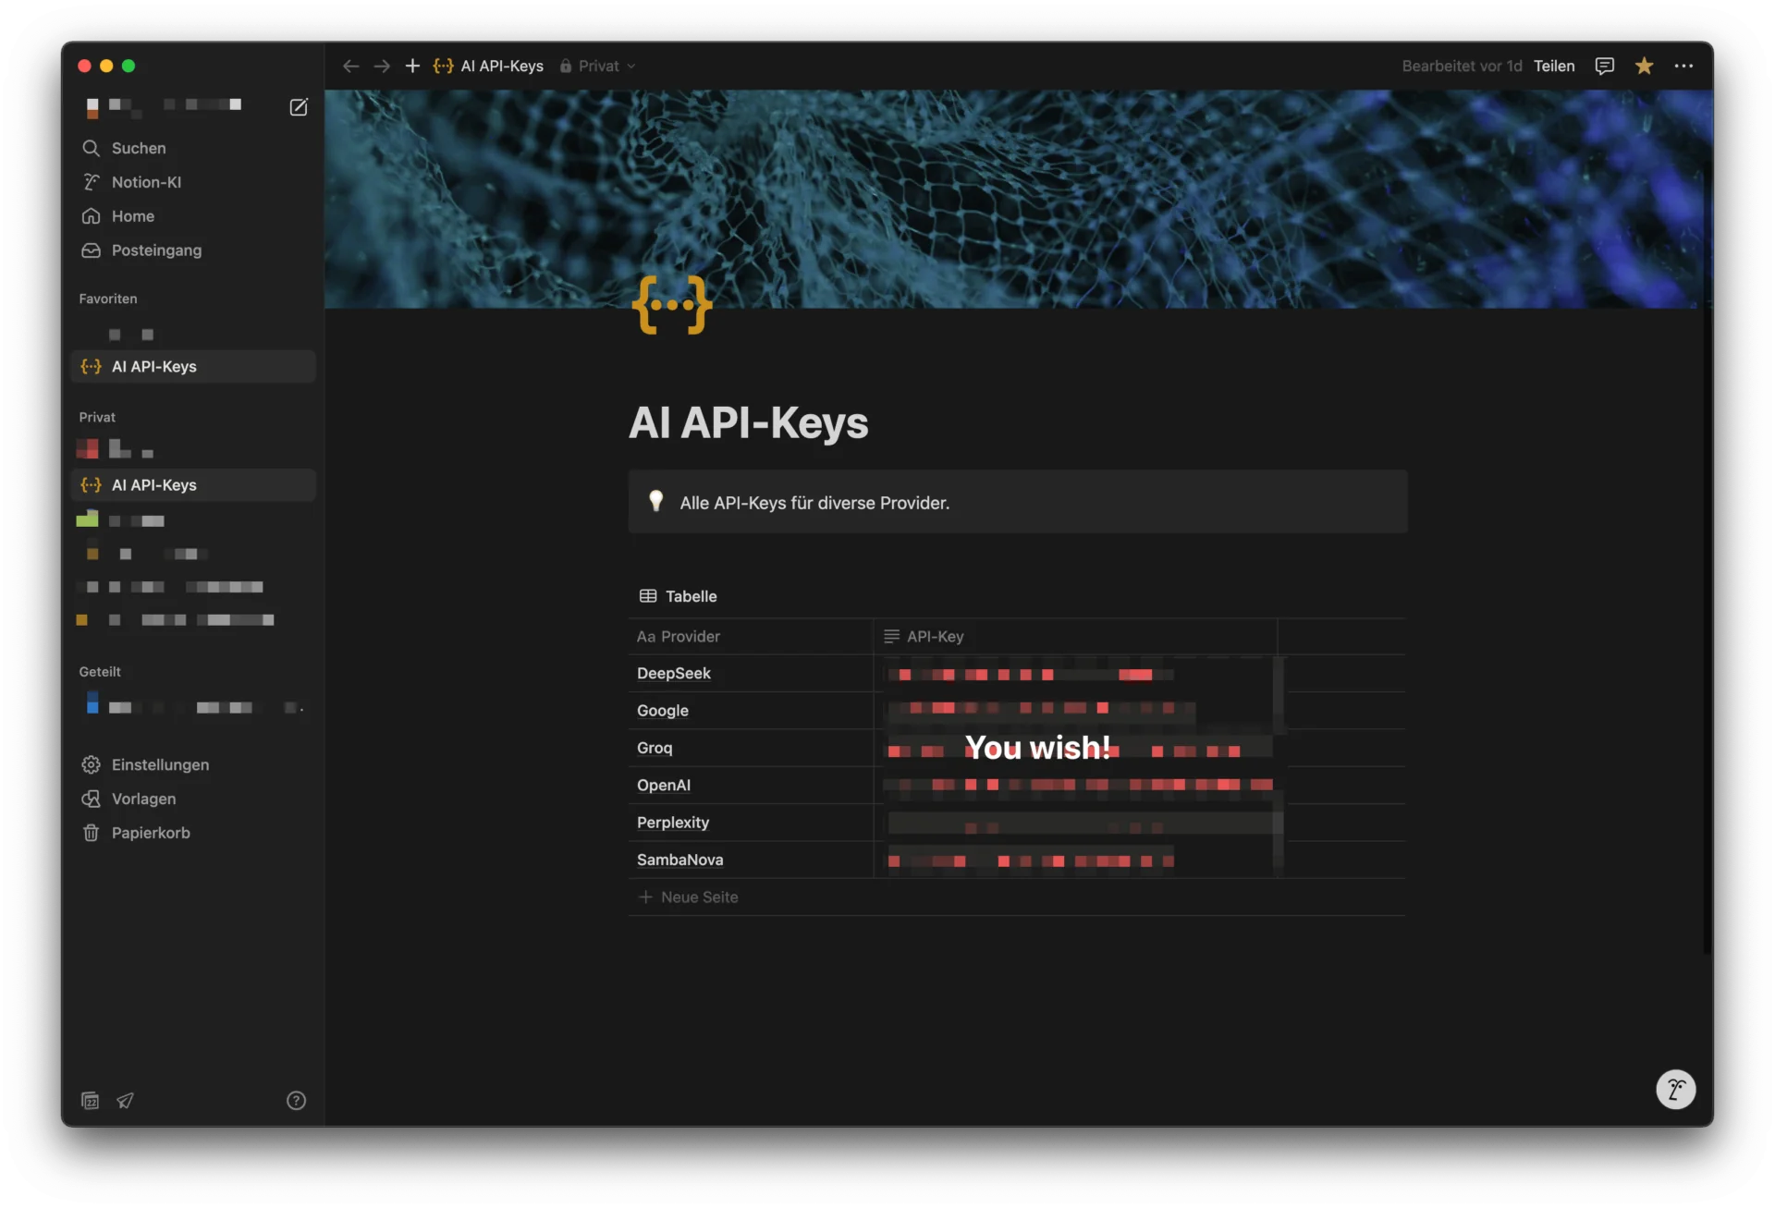The width and height of the screenshot is (1775, 1208).
Task: Go to Home in sidebar
Action: point(193,216)
